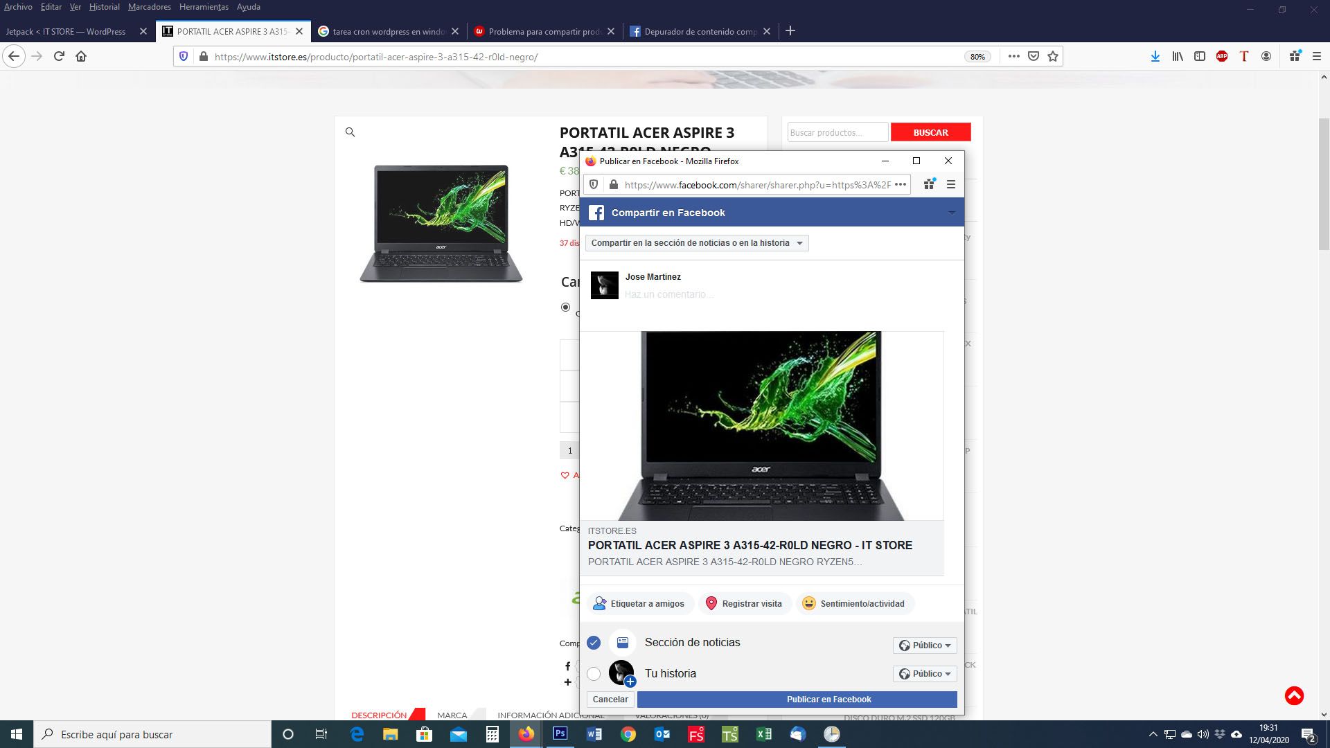This screenshot has width=1330, height=748.
Task: Open new browser tab with plus button
Action: (790, 31)
